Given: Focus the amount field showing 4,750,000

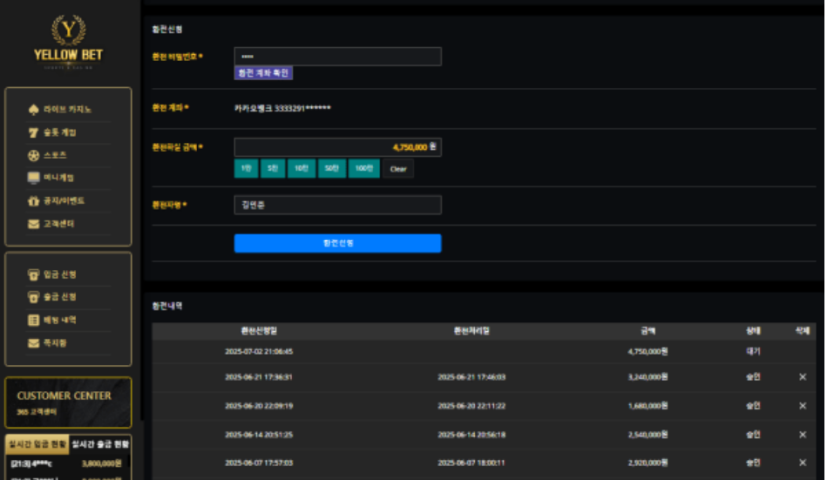Looking at the screenshot, I should (338, 147).
